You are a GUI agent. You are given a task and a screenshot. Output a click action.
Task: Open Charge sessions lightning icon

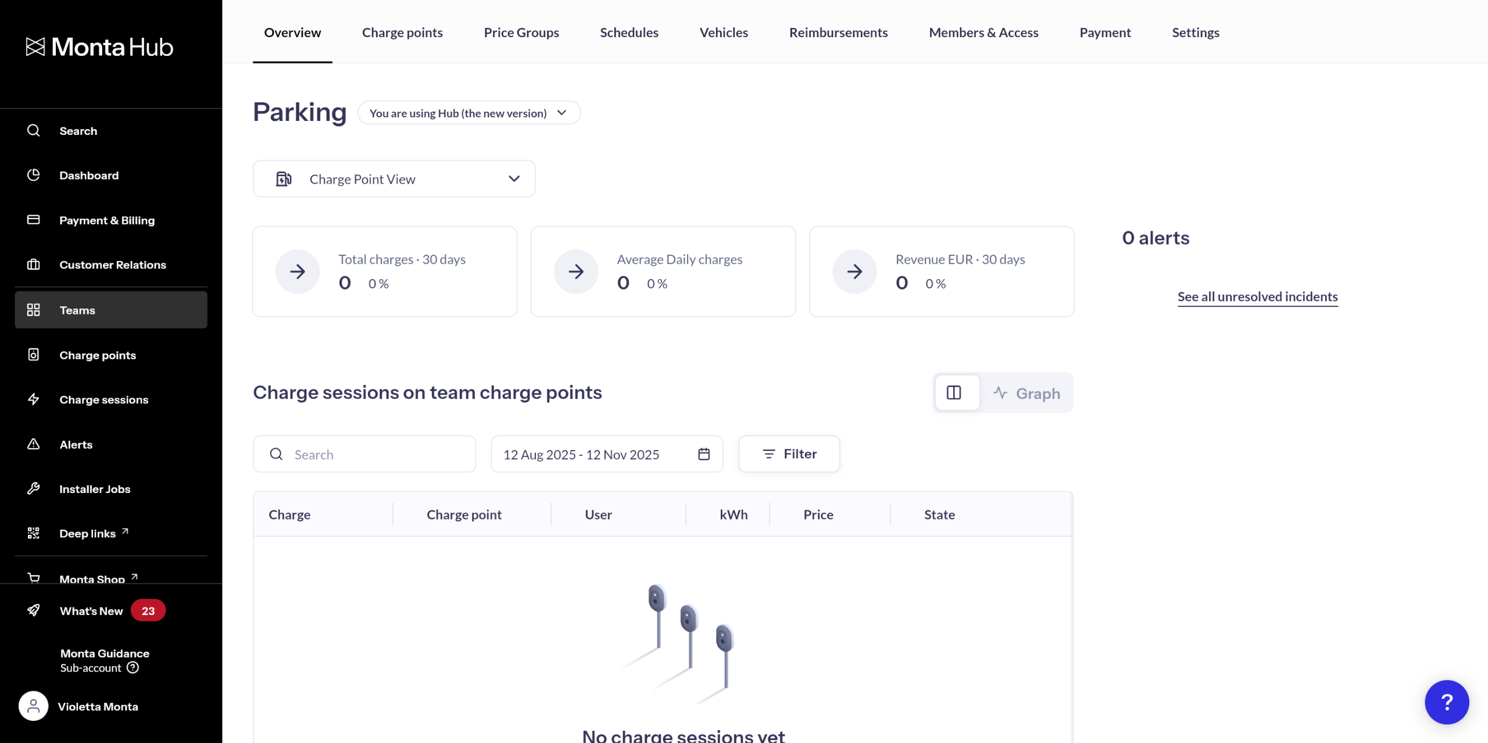pyautogui.click(x=34, y=399)
